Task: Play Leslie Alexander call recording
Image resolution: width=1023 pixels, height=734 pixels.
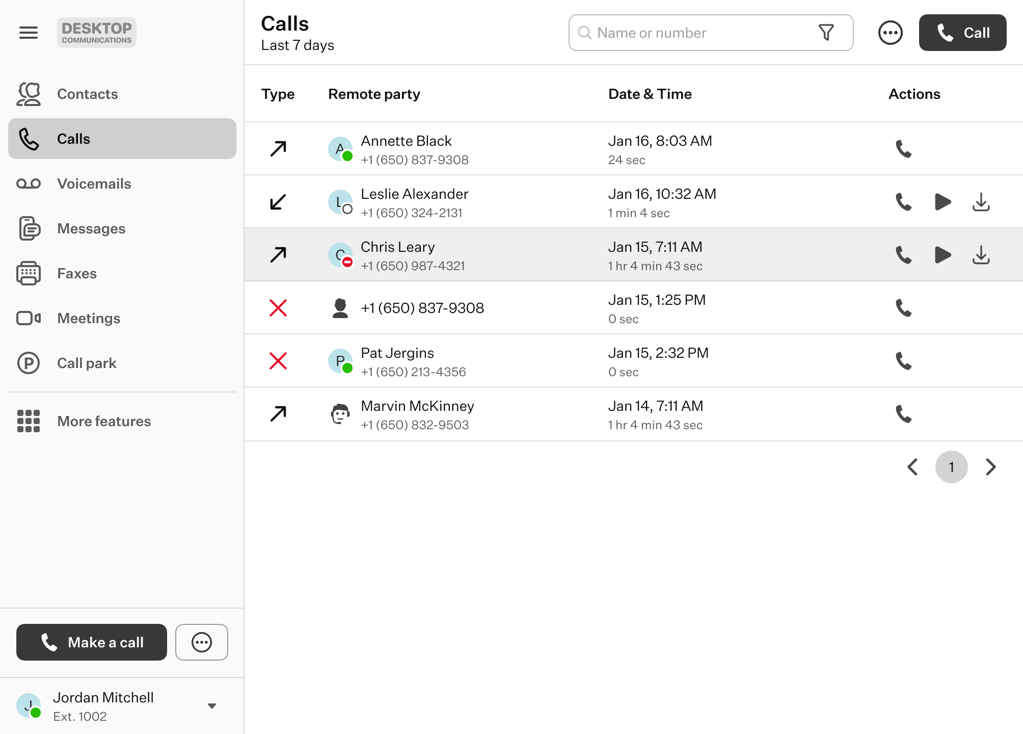Action: (943, 202)
